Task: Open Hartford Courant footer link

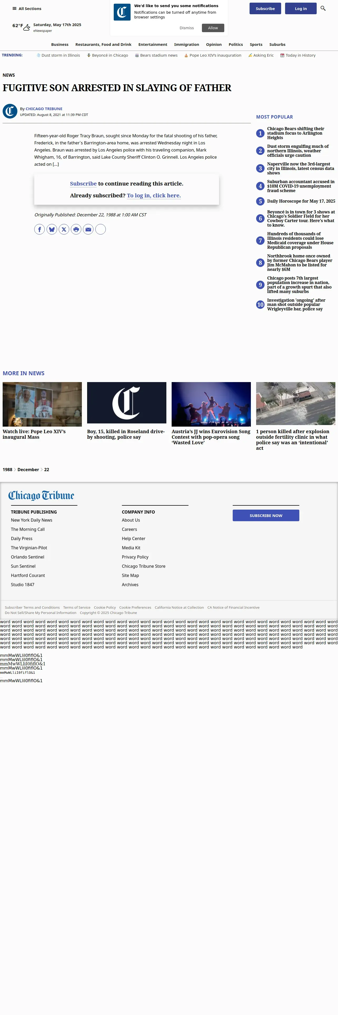Action: (x=28, y=576)
